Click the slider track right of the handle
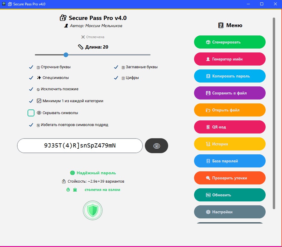 [x=109, y=55]
